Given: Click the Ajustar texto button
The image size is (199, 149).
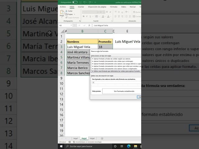Looking at the screenshot, I should (x=137, y=12).
